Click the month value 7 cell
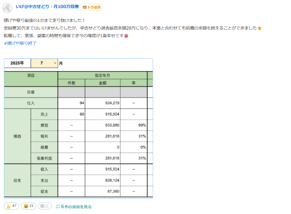 pos(42,63)
